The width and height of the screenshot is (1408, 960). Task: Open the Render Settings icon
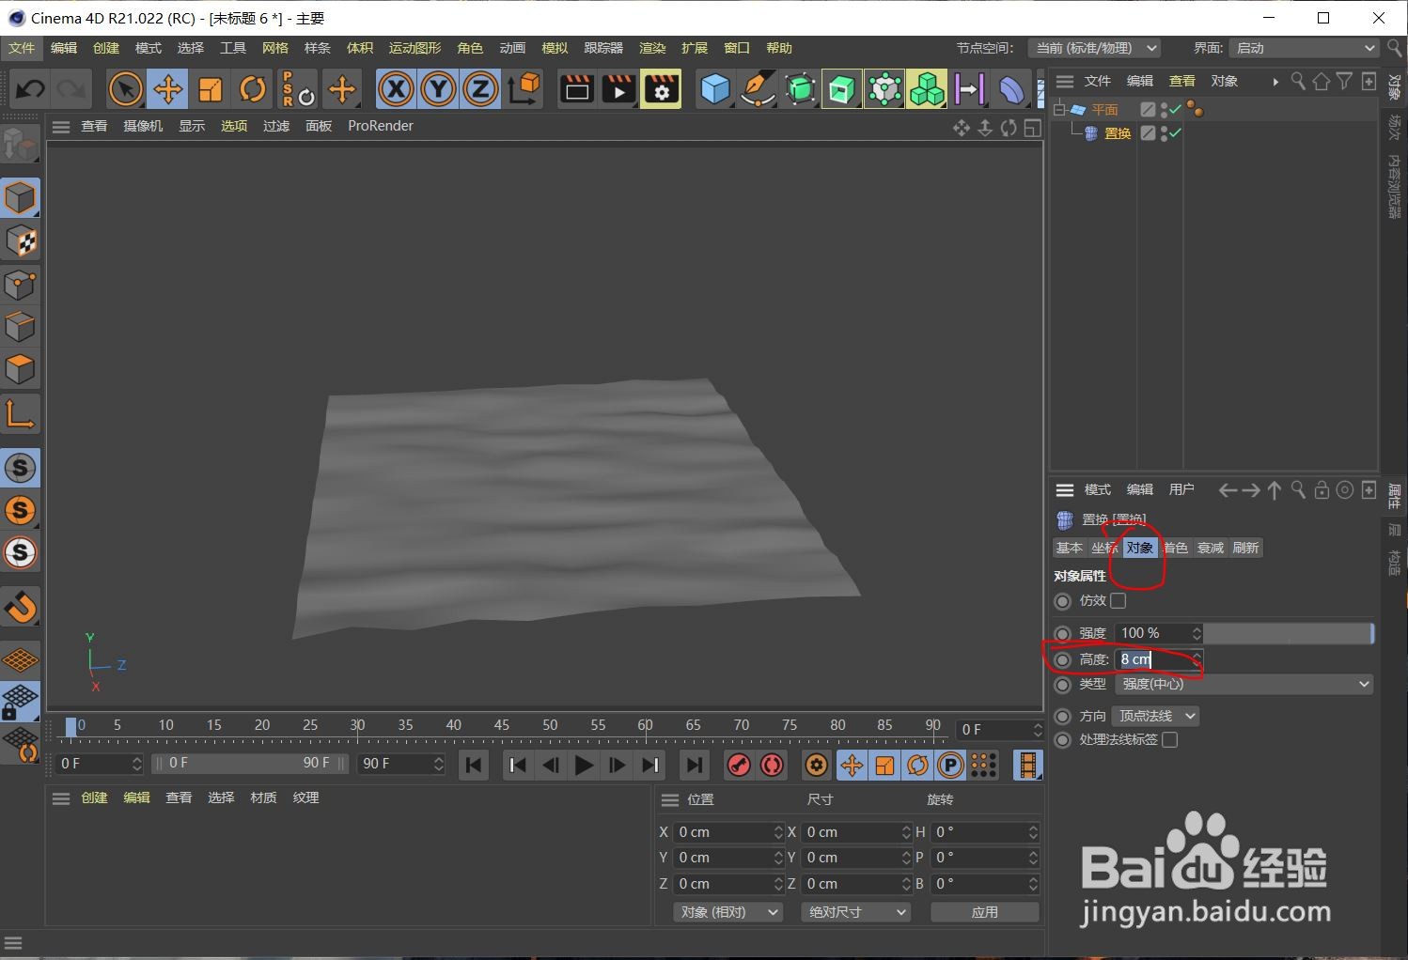coord(661,88)
